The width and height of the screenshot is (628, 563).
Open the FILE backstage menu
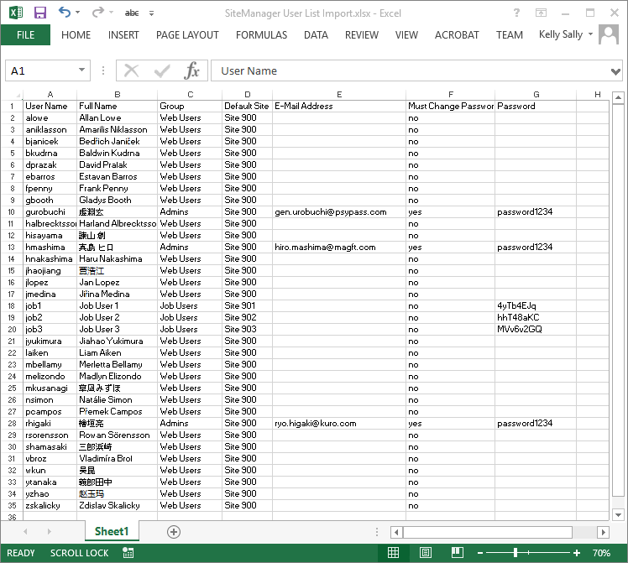(25, 35)
